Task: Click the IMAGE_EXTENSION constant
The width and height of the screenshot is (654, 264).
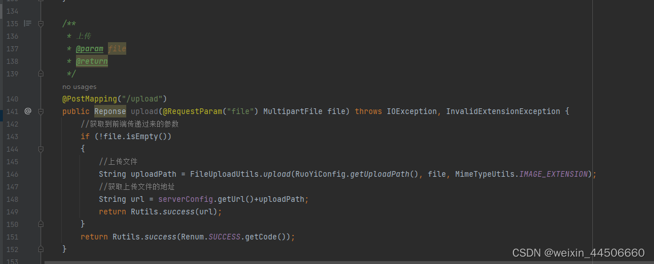Action: coord(553,174)
